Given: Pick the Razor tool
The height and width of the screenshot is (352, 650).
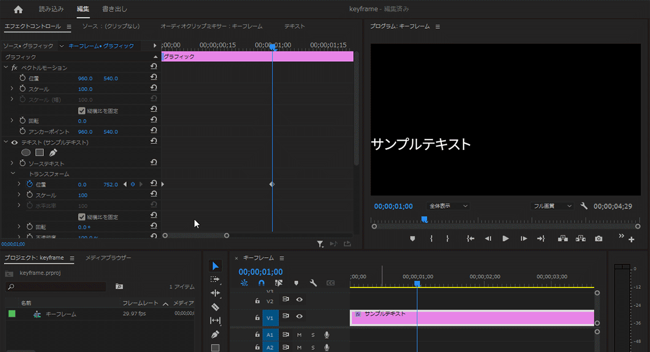Looking at the screenshot, I should [x=215, y=307].
